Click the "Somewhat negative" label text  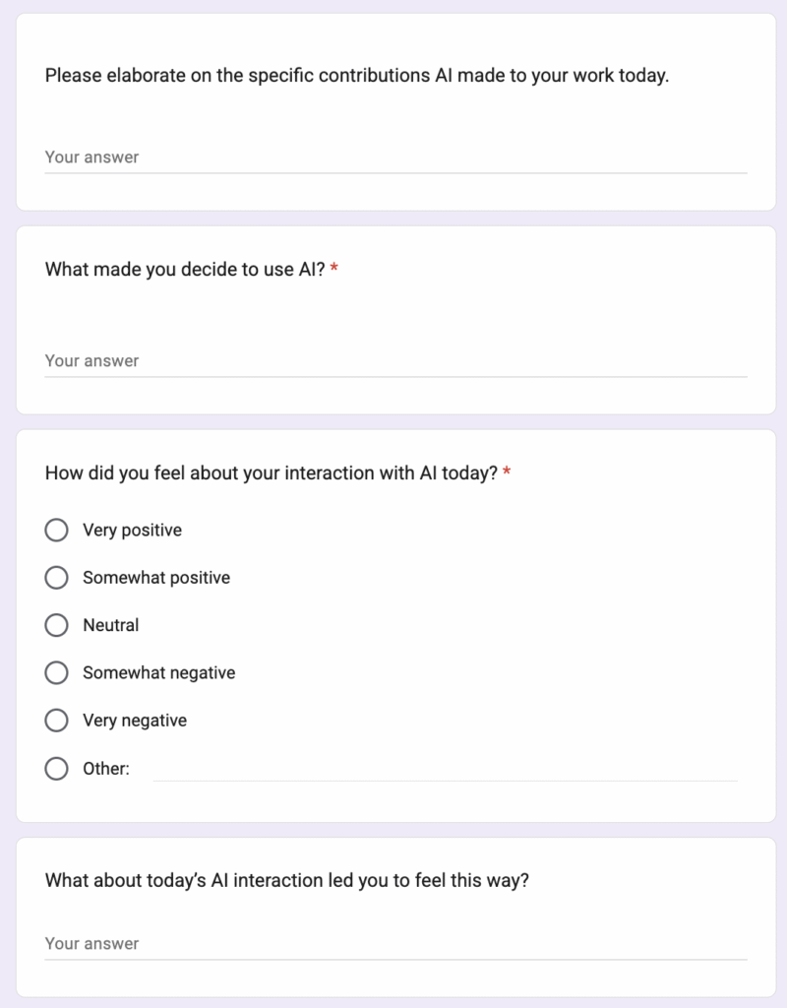click(x=158, y=673)
